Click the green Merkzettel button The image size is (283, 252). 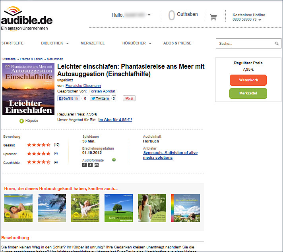click(248, 93)
